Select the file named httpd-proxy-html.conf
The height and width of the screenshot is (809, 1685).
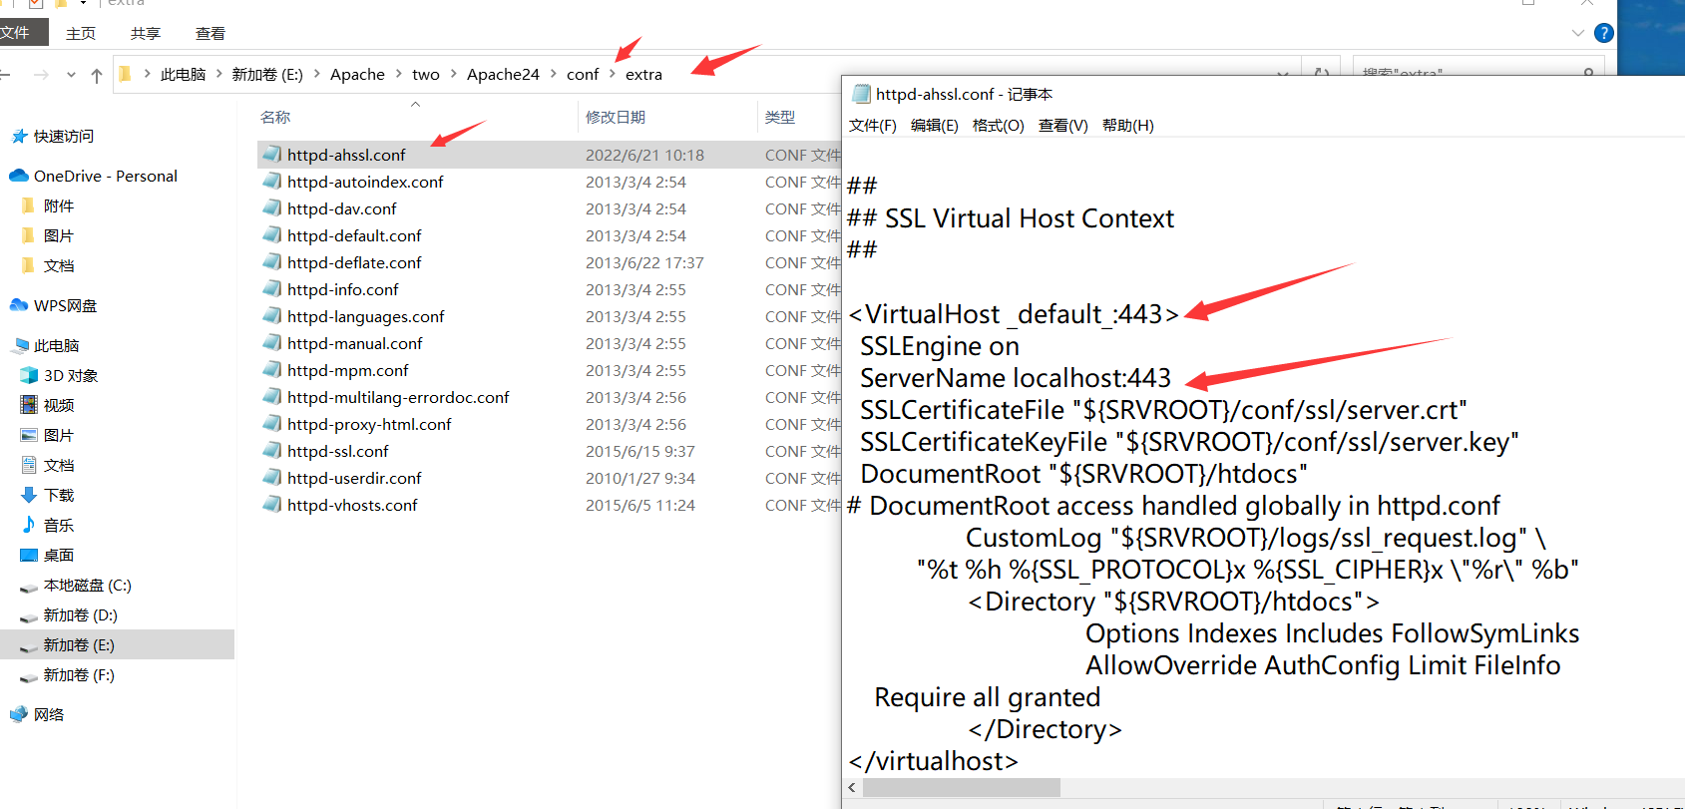[x=369, y=424]
